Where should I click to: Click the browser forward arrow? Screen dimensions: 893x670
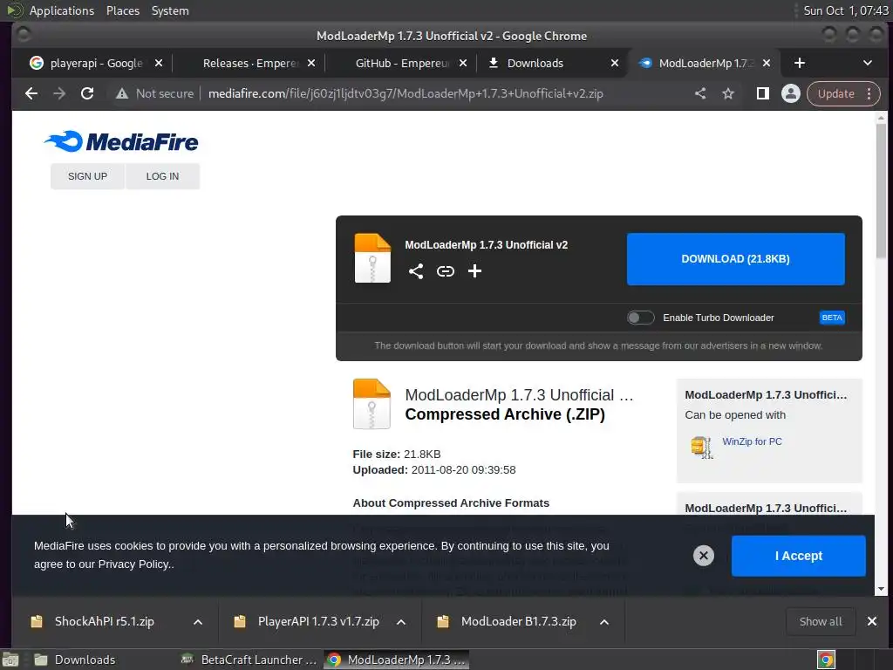click(x=59, y=93)
